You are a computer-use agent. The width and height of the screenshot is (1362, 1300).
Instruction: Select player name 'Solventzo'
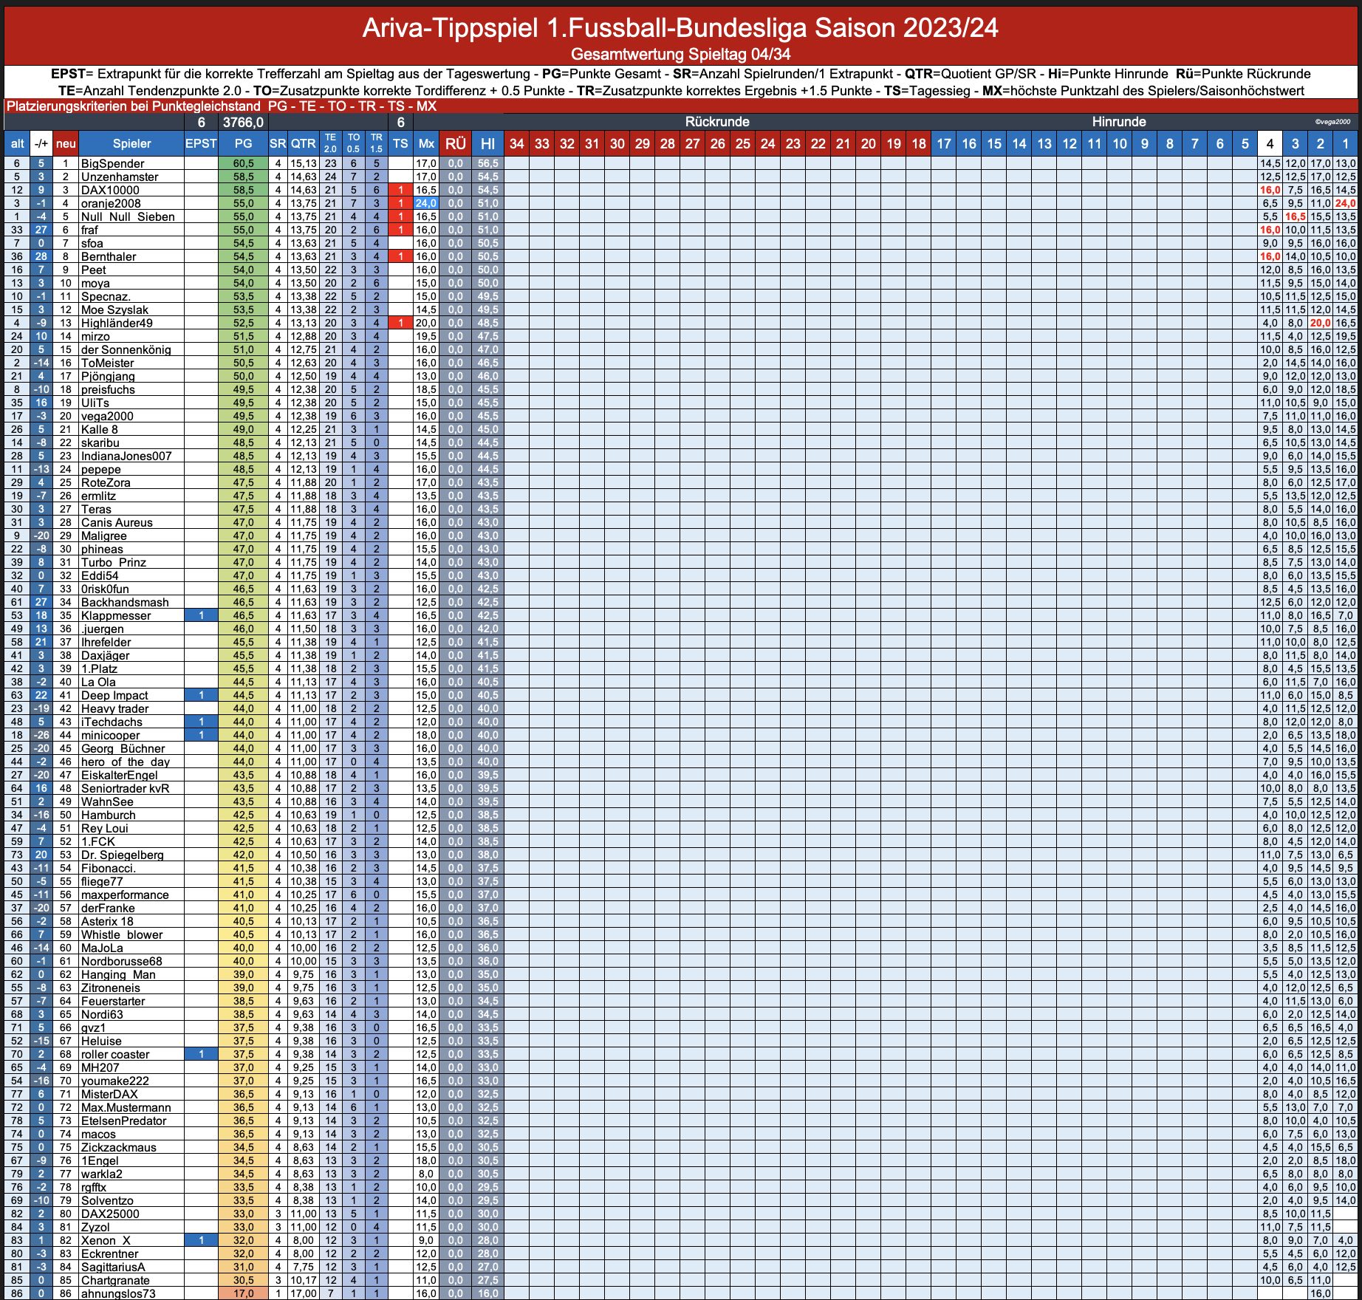107,1200
